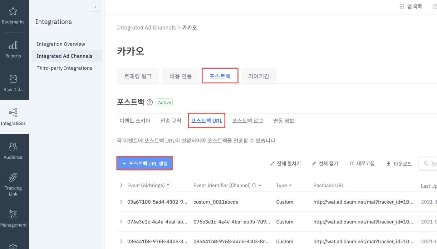Click Custom type in custom_0011abcde row
The width and height of the screenshot is (437, 249).
click(285, 202)
